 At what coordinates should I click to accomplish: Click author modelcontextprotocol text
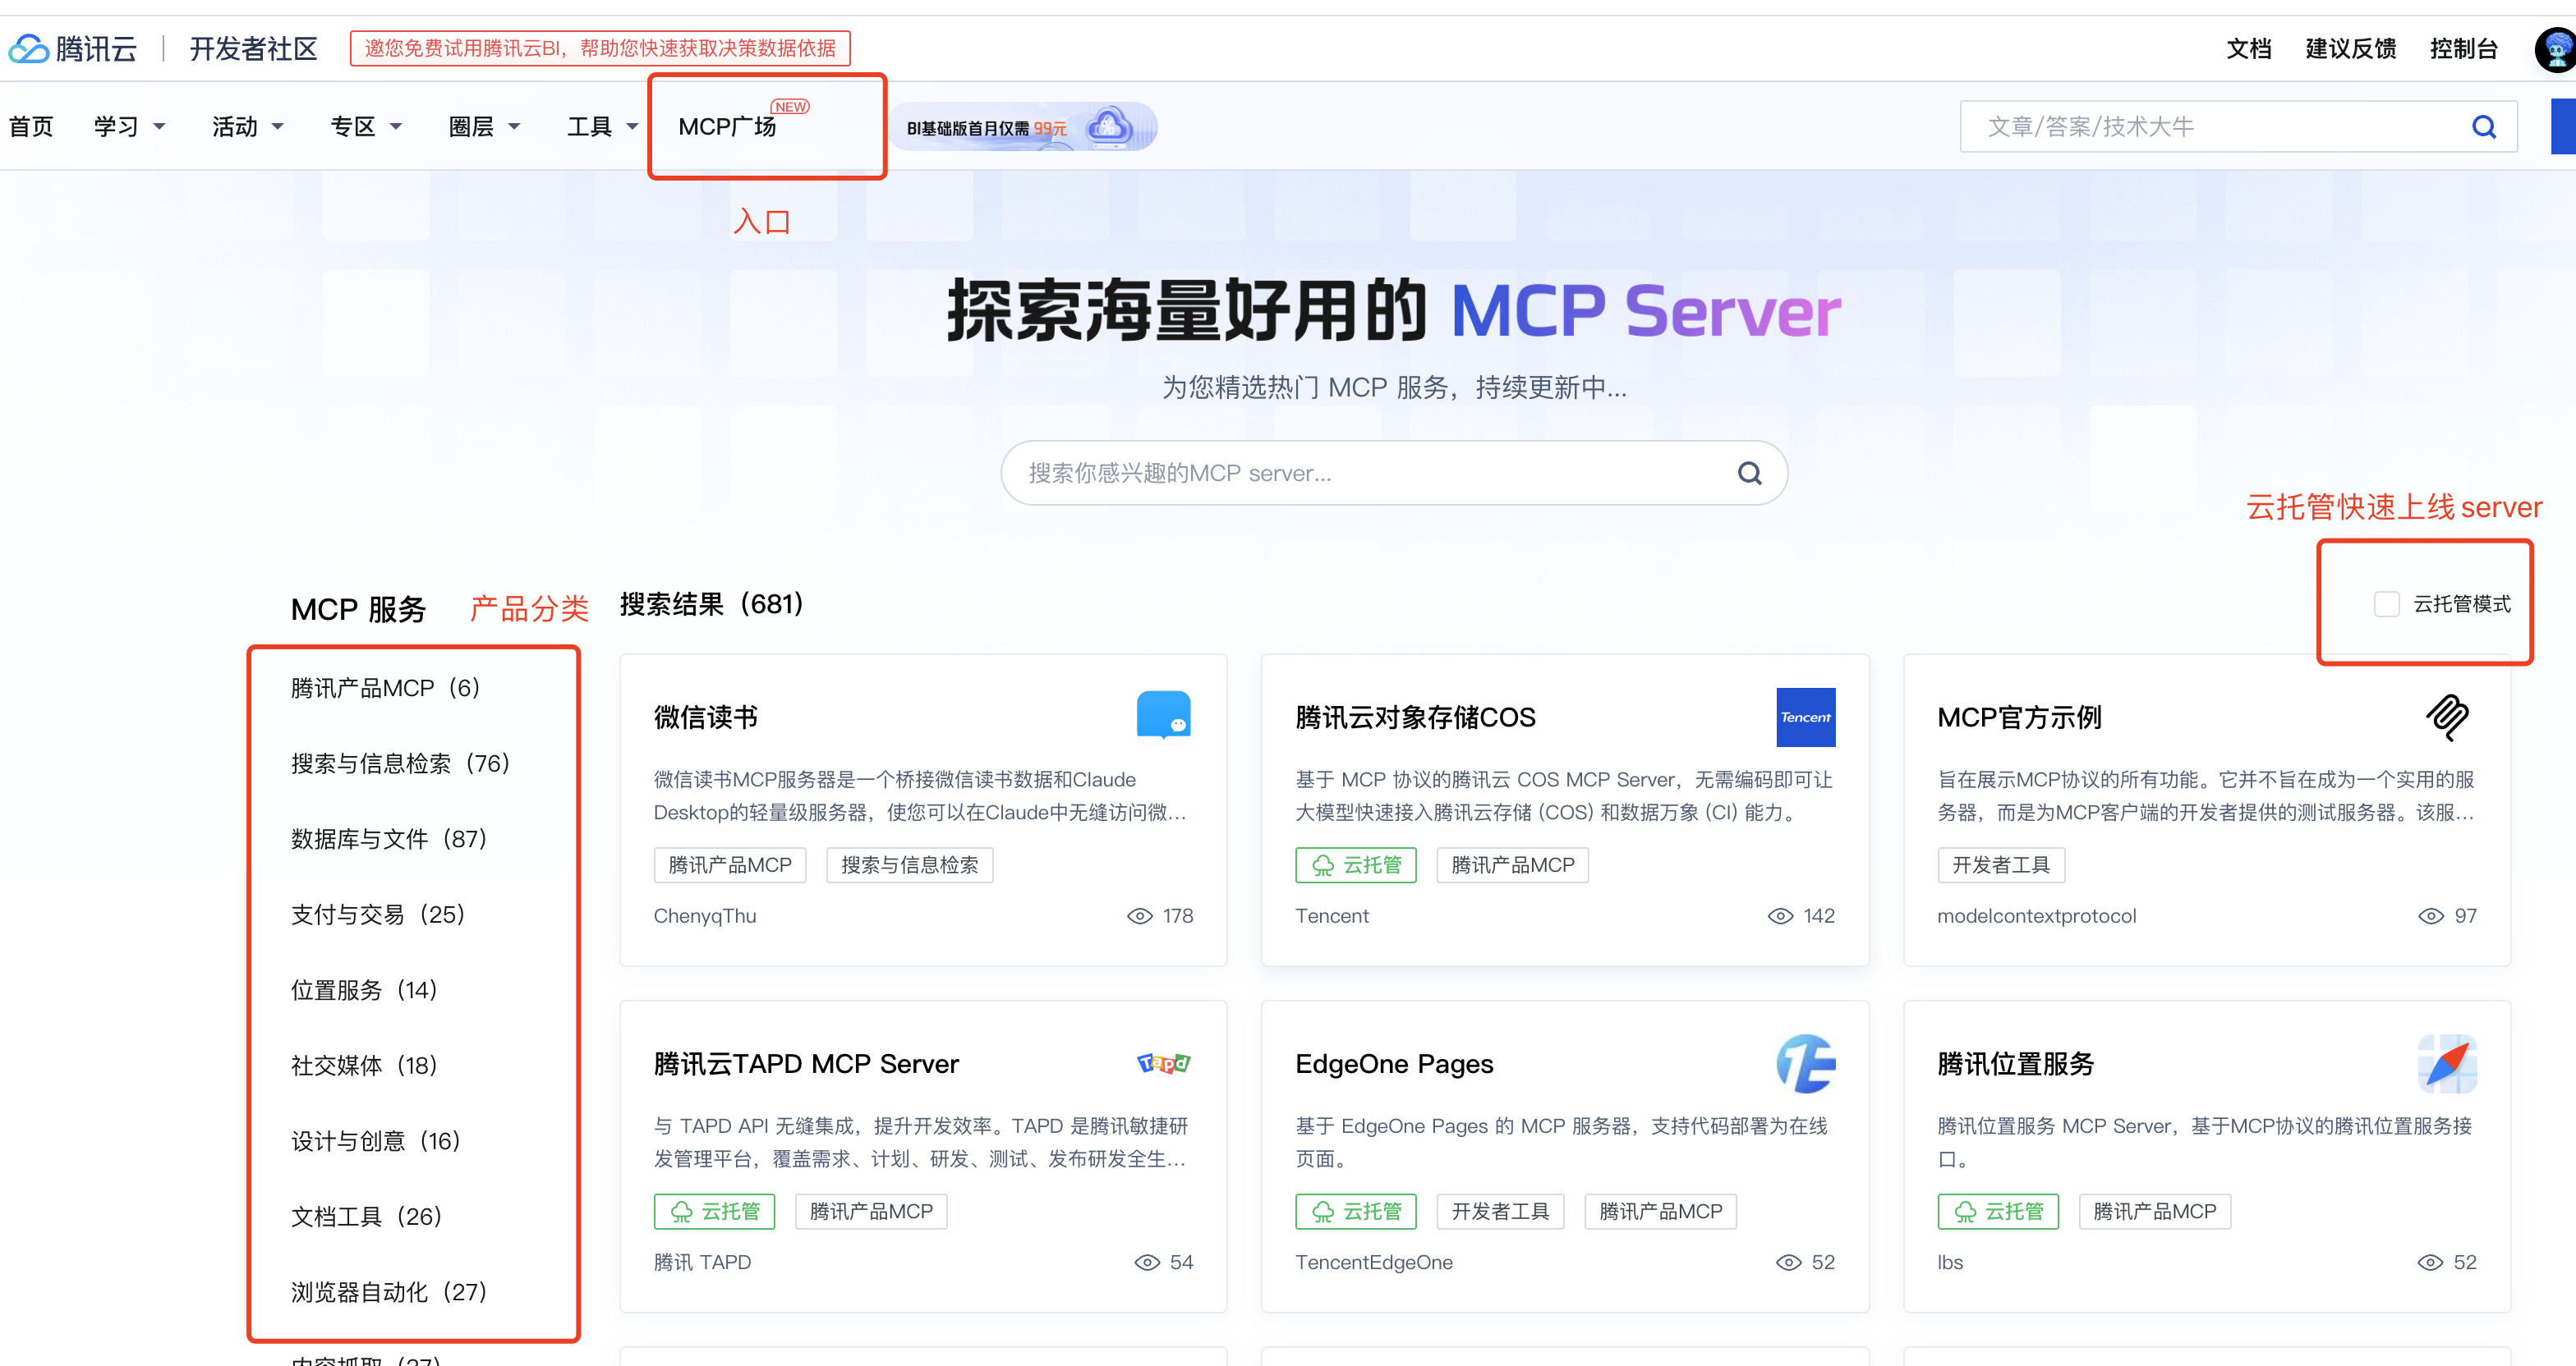pos(2036,916)
